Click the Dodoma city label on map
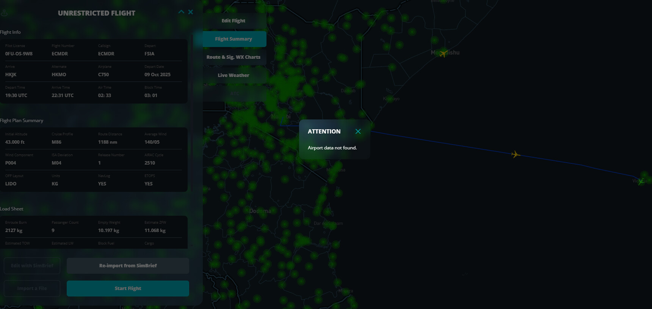The height and width of the screenshot is (309, 652). pos(260,211)
